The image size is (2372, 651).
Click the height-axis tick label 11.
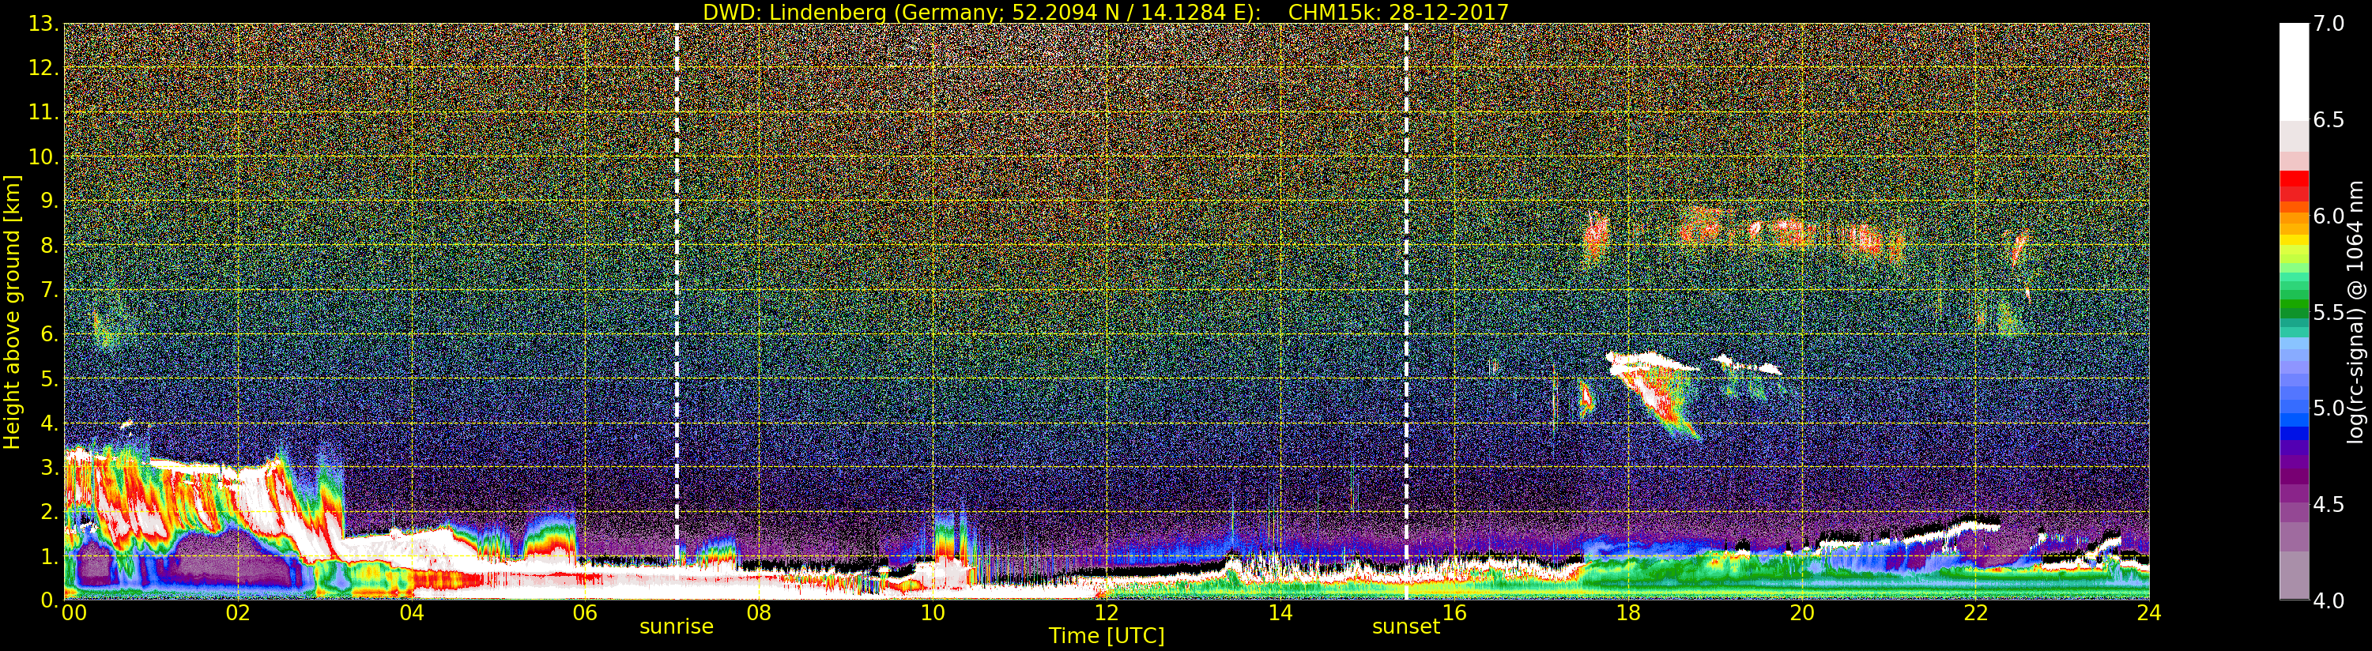coord(44,112)
